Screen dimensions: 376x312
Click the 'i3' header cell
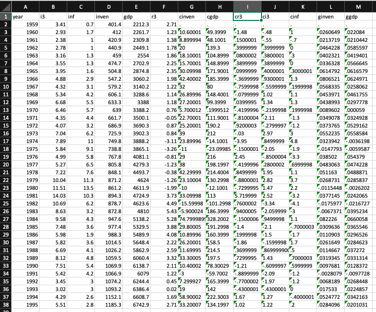pos(53,17)
